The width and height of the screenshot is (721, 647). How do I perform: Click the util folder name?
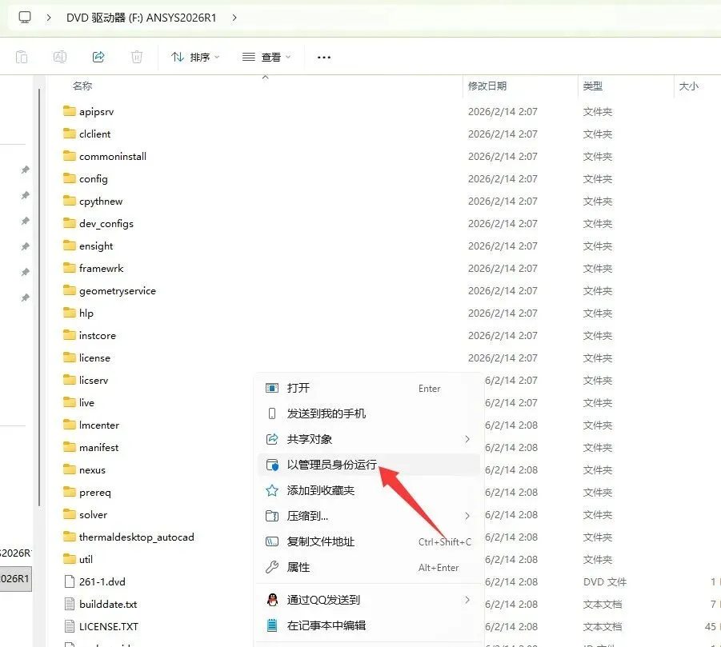coord(86,559)
